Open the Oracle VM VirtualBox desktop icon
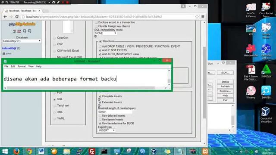The height and width of the screenshot is (155, 276). [266, 115]
